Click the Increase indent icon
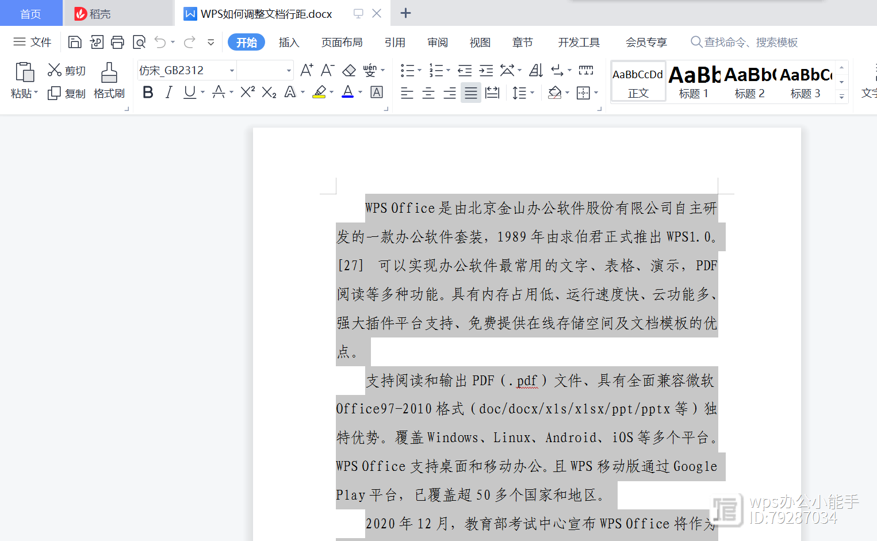Screen dimensions: 877x541 tap(486, 70)
